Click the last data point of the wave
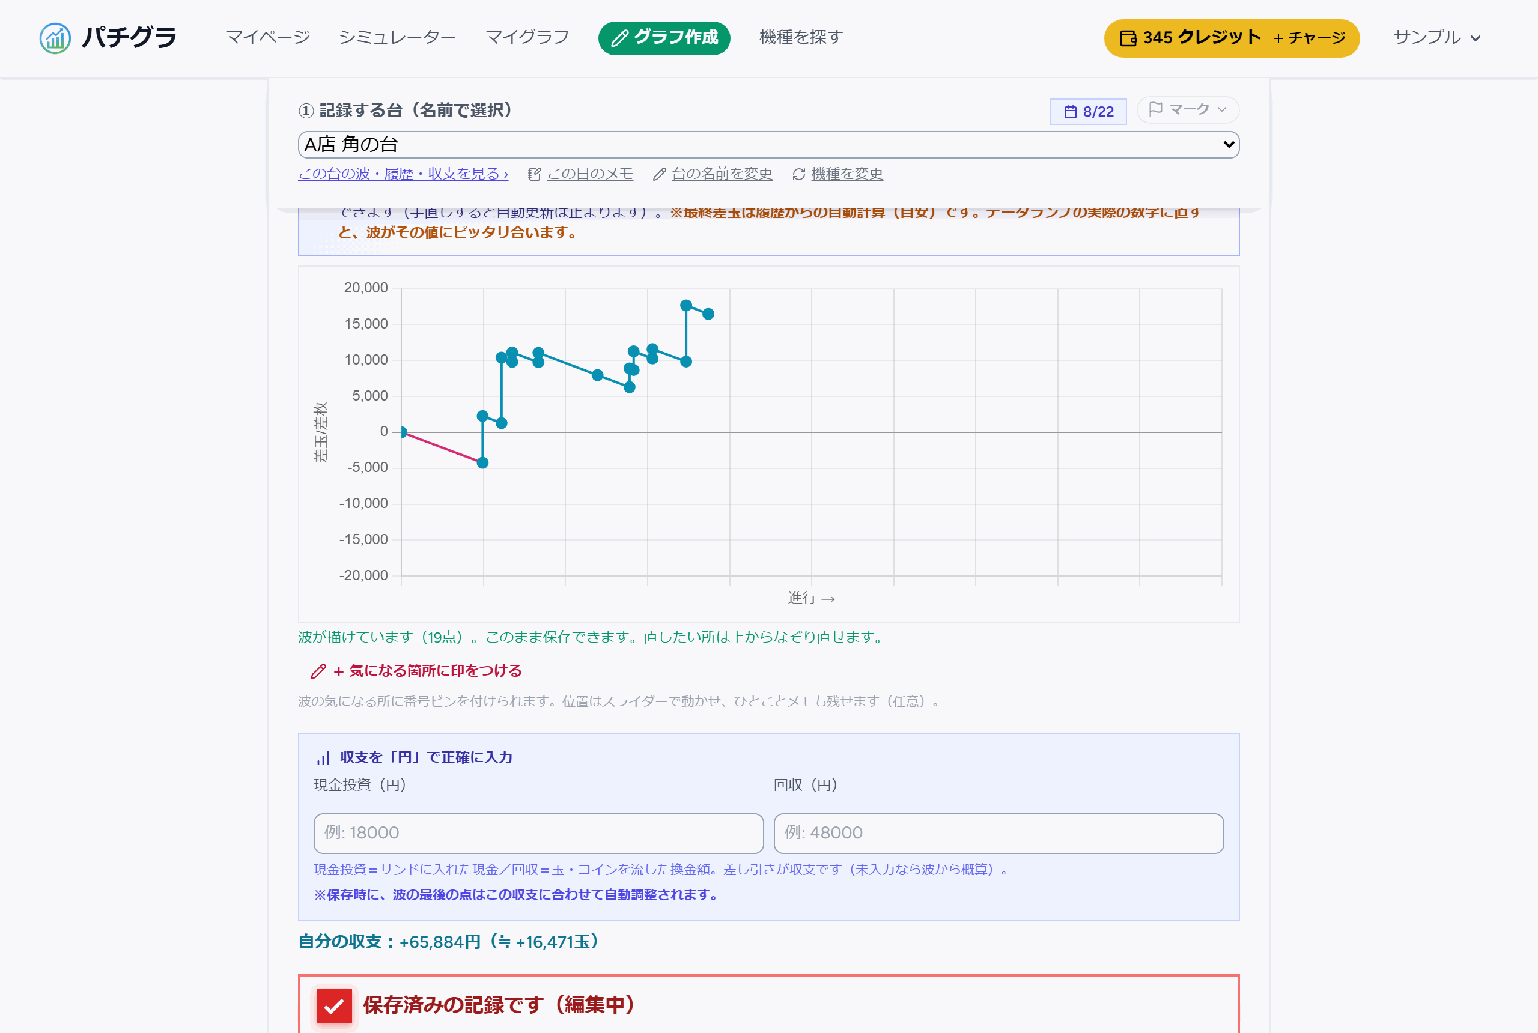 pyautogui.click(x=708, y=314)
